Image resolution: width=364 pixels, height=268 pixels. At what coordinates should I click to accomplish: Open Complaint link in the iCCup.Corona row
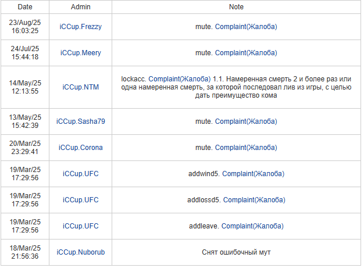coord(246,148)
